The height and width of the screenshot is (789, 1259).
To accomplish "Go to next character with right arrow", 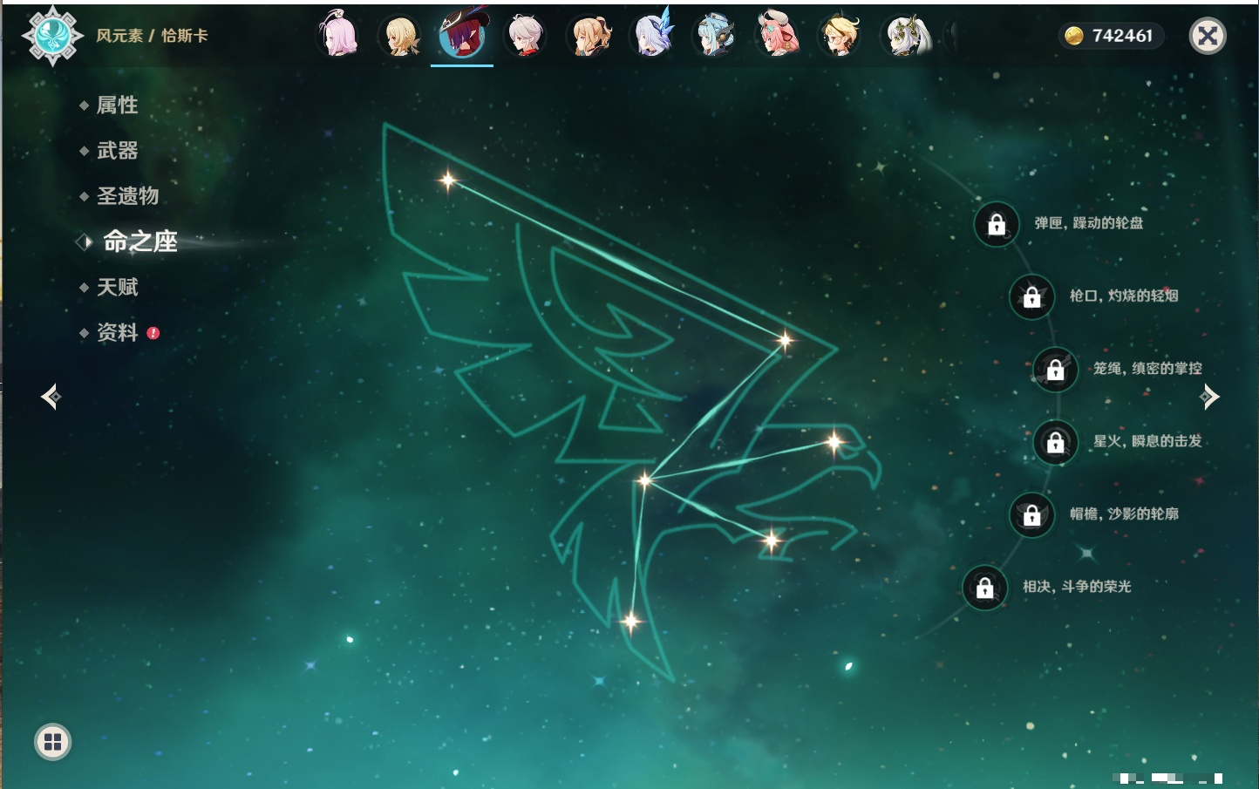I will [x=1209, y=397].
